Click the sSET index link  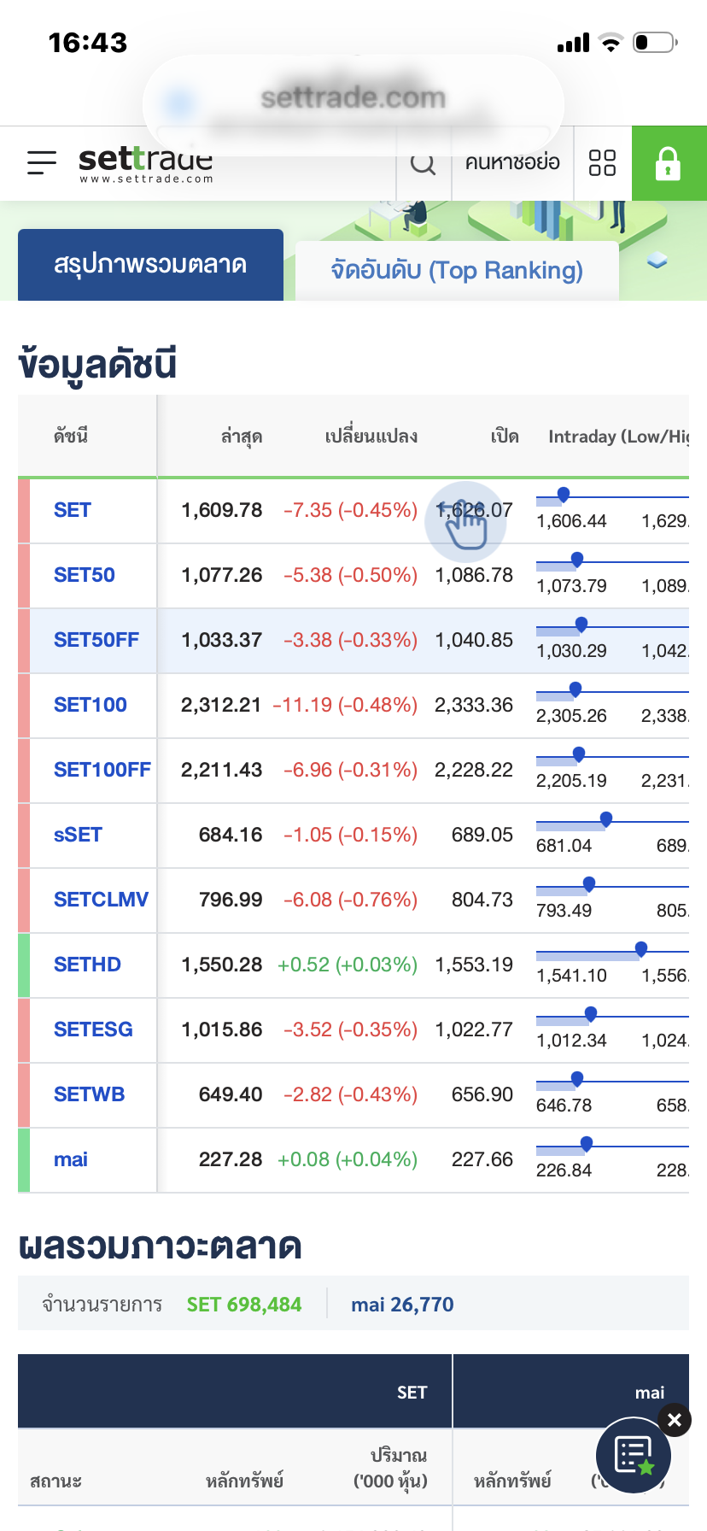(x=78, y=835)
